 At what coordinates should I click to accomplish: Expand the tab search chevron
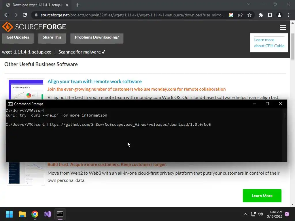point(249,4)
